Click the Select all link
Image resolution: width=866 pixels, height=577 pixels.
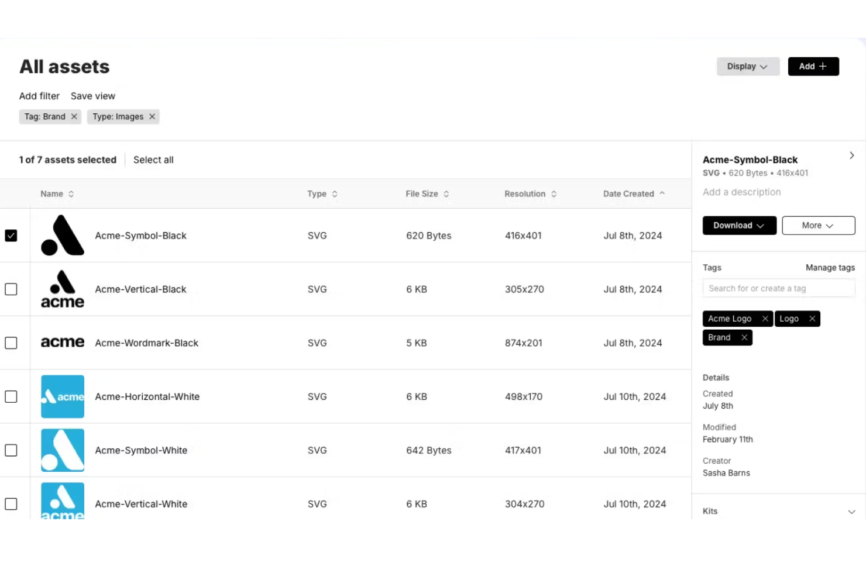pyautogui.click(x=153, y=160)
